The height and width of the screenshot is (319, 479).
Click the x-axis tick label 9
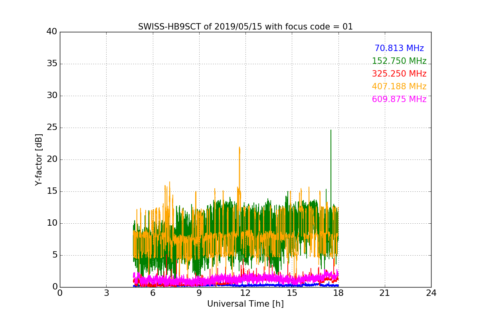(x=199, y=293)
